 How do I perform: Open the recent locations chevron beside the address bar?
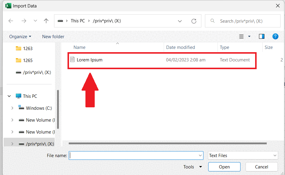(x=35, y=21)
